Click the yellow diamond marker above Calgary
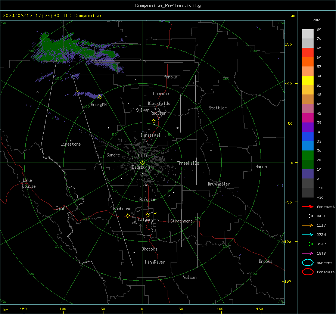 pyautogui.click(x=147, y=215)
